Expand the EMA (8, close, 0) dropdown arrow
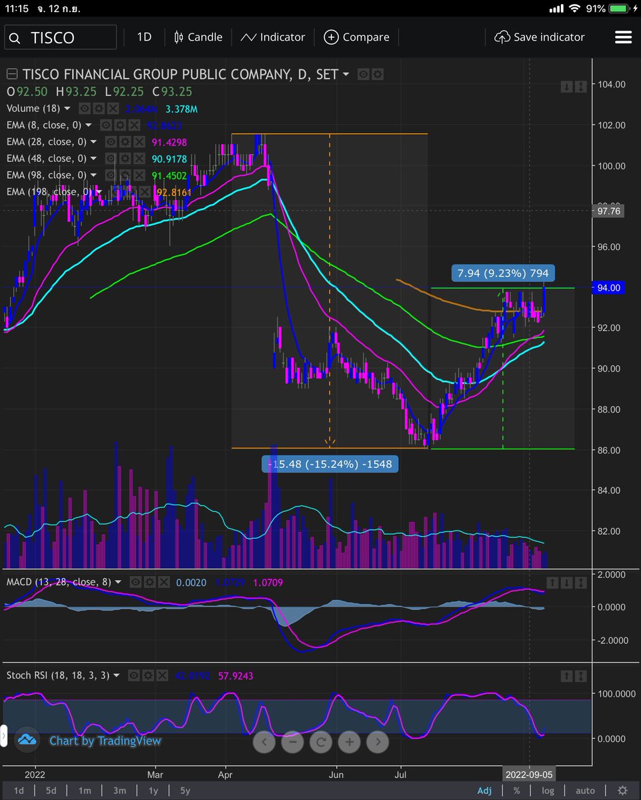Screen dimensions: 641x800 pyautogui.click(x=89, y=125)
